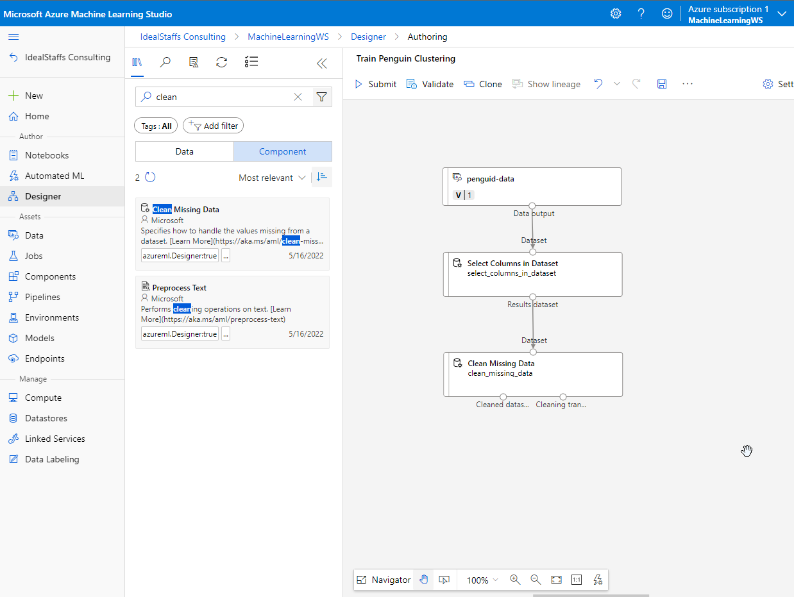Click the Undo arrow icon
Image resolution: width=794 pixels, height=597 pixels.
(x=598, y=84)
